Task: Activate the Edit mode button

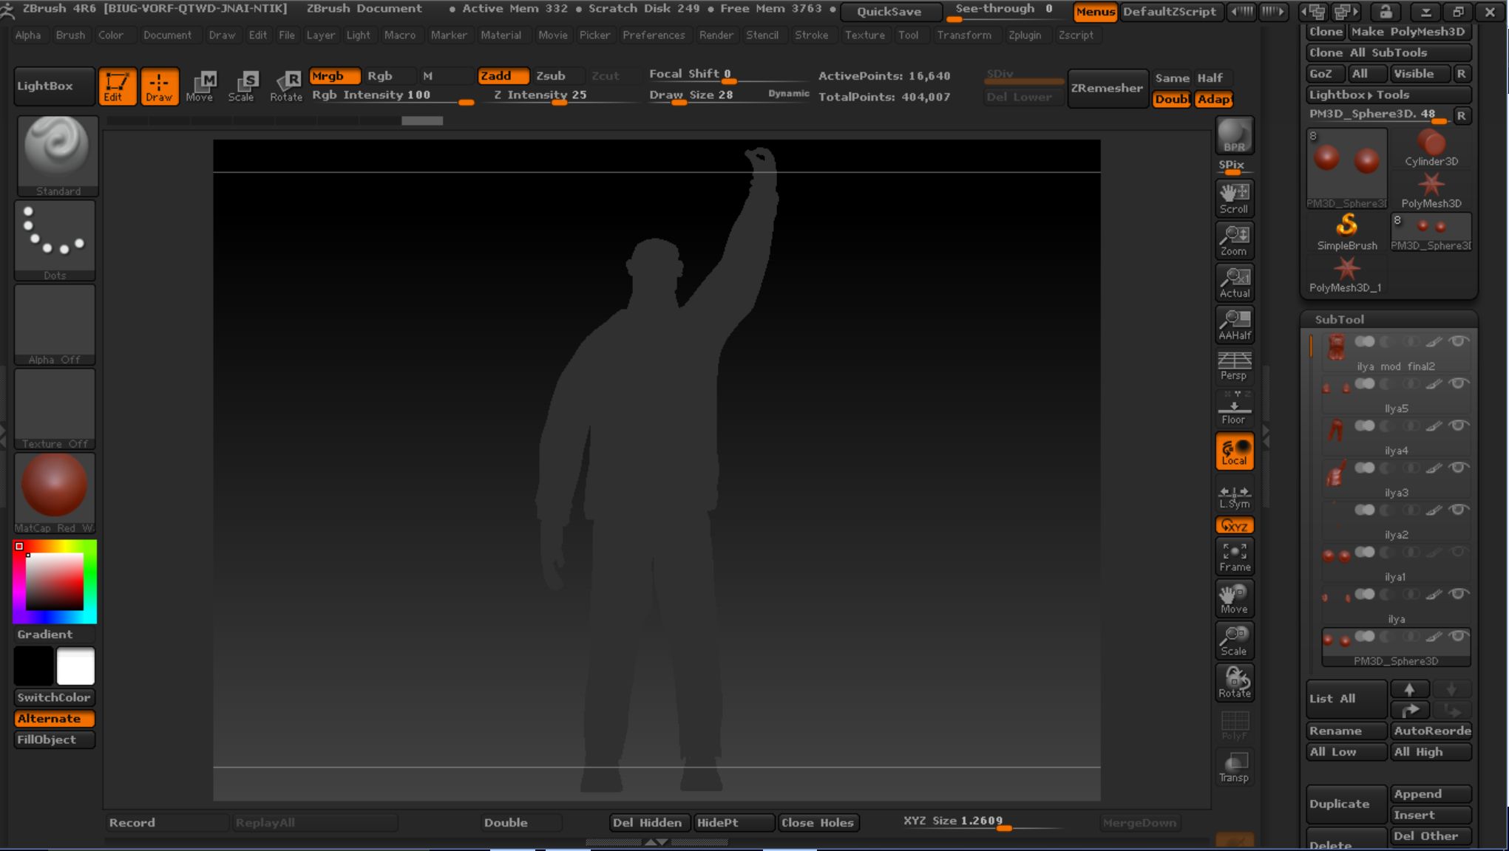Action: pos(117,86)
